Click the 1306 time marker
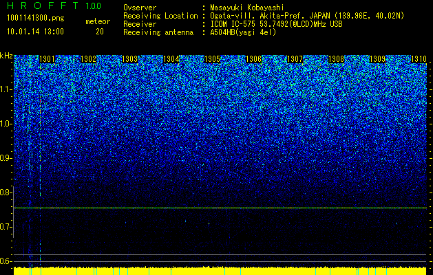This screenshot has height=275, width=433. (x=253, y=59)
